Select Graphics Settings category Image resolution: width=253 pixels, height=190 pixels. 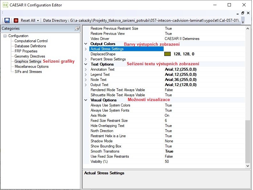tap(28, 61)
